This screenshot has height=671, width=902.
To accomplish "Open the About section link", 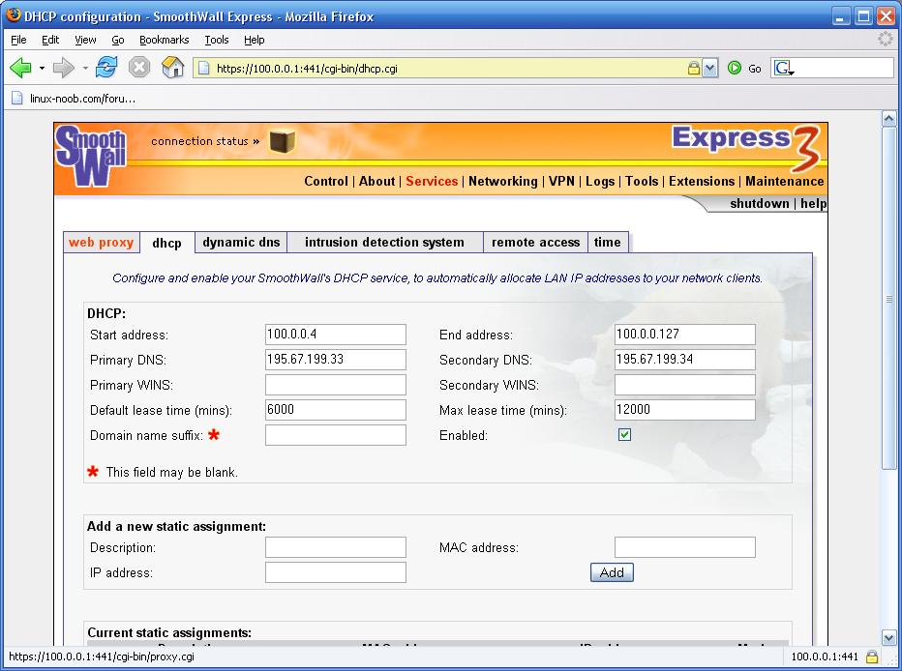I will point(376,181).
